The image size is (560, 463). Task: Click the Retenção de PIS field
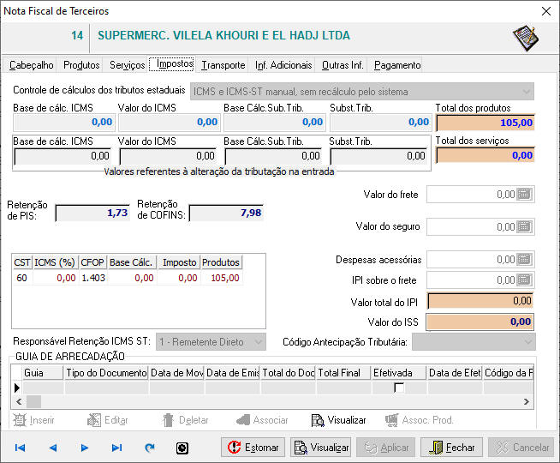point(92,213)
